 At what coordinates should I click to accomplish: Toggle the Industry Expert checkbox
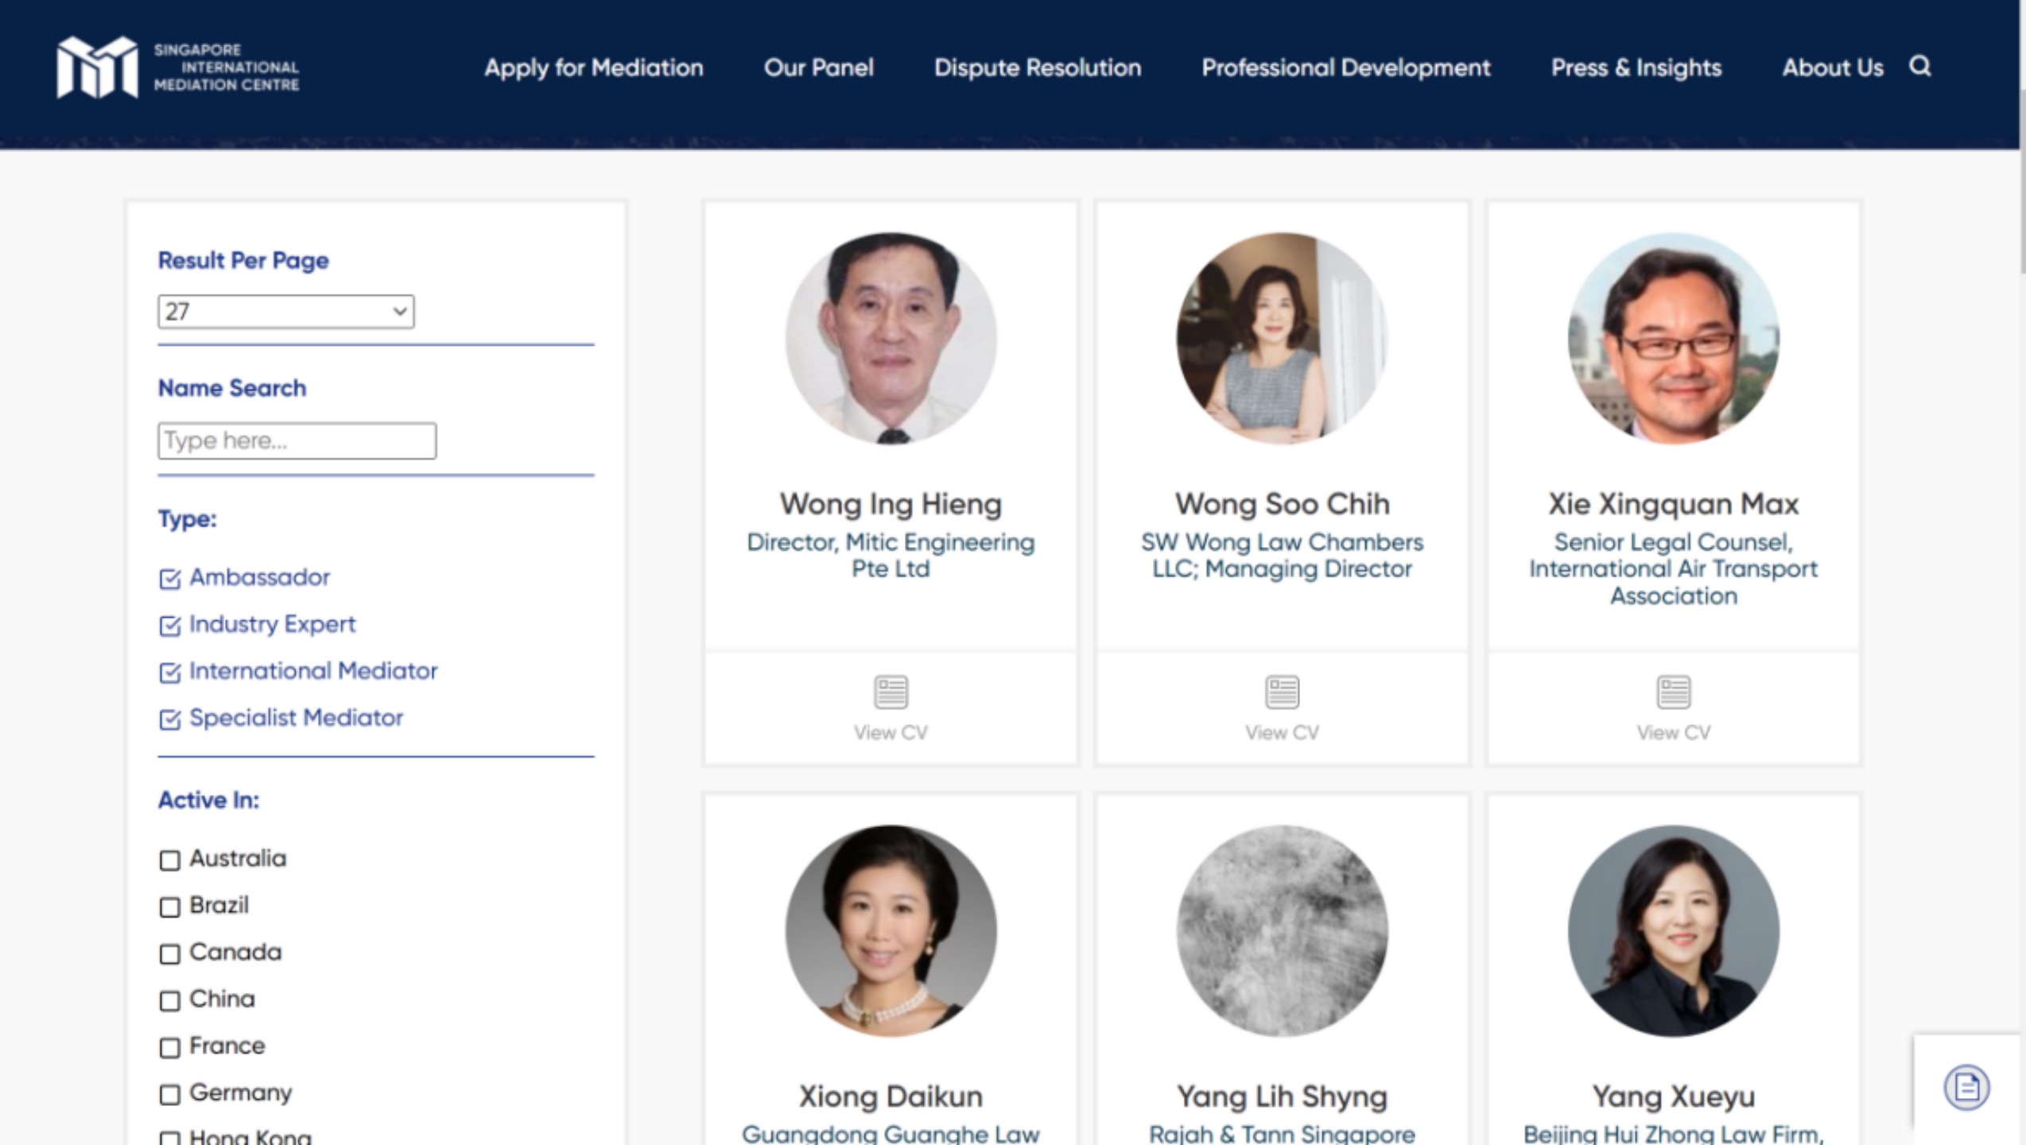[x=169, y=626]
